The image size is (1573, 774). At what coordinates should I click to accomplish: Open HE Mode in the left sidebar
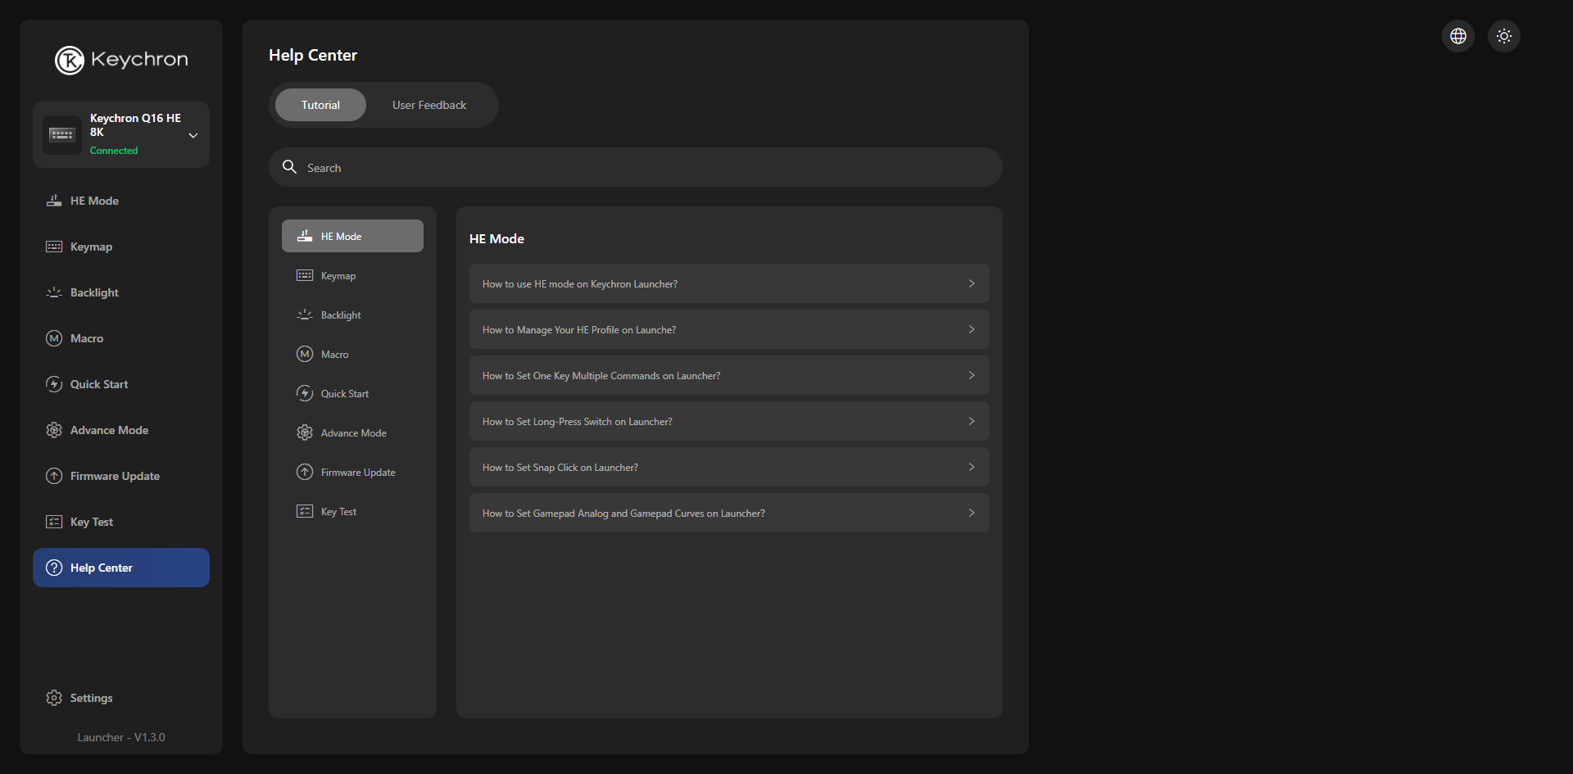point(94,201)
